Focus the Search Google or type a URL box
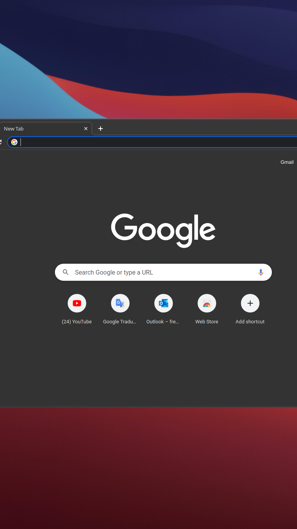This screenshot has width=297, height=529. pyautogui.click(x=163, y=272)
